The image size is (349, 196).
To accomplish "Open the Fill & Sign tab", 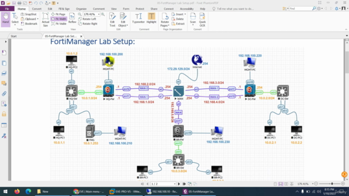I will point(64,9).
